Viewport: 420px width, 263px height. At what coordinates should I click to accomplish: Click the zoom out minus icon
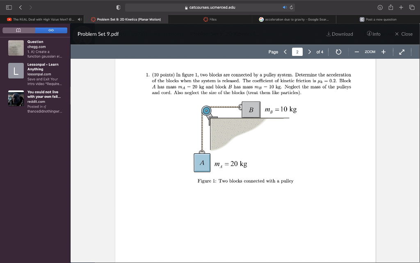[357, 52]
